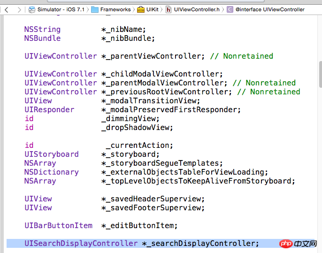
Task: Click NSArray type on _storyboardSegueTemplates line
Action: click(x=40, y=163)
